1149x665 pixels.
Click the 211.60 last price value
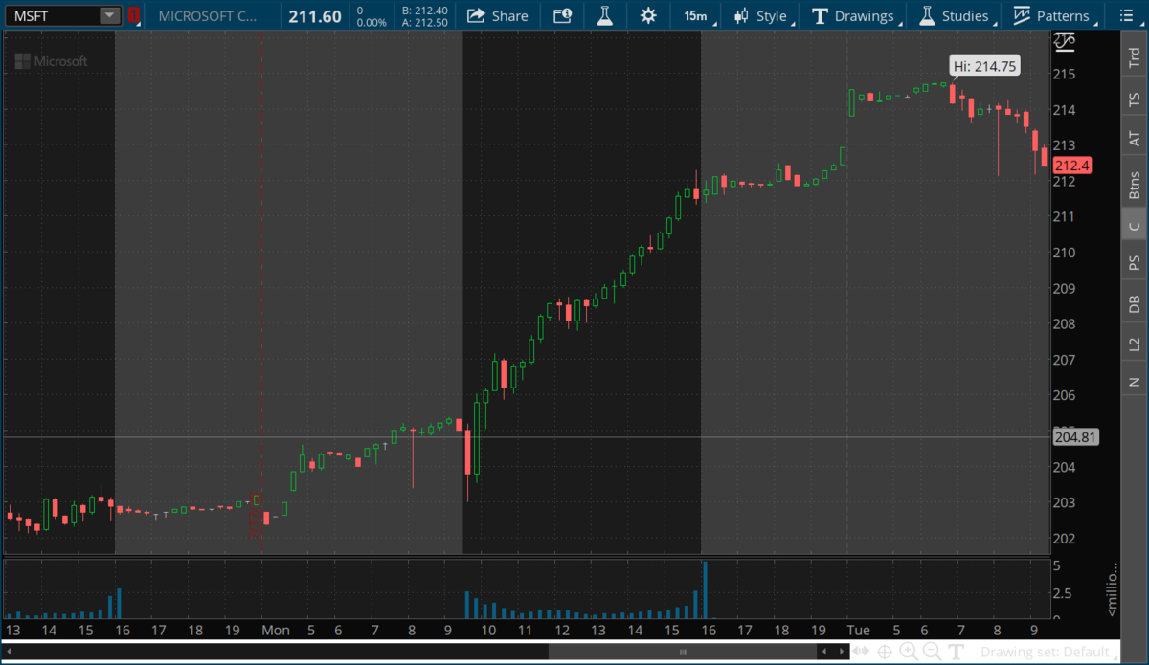(315, 15)
